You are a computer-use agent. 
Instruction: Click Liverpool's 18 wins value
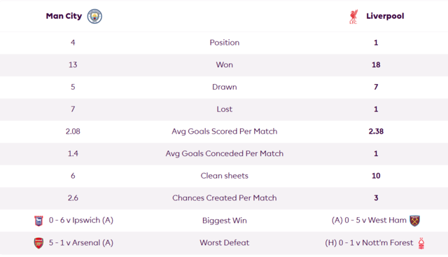376,65
